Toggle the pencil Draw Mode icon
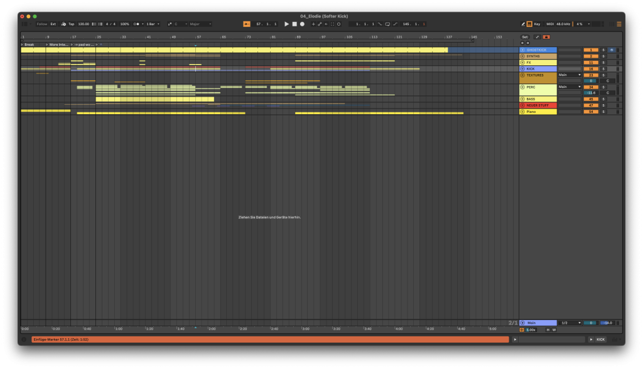The height and width of the screenshot is (369, 643). pos(523,24)
